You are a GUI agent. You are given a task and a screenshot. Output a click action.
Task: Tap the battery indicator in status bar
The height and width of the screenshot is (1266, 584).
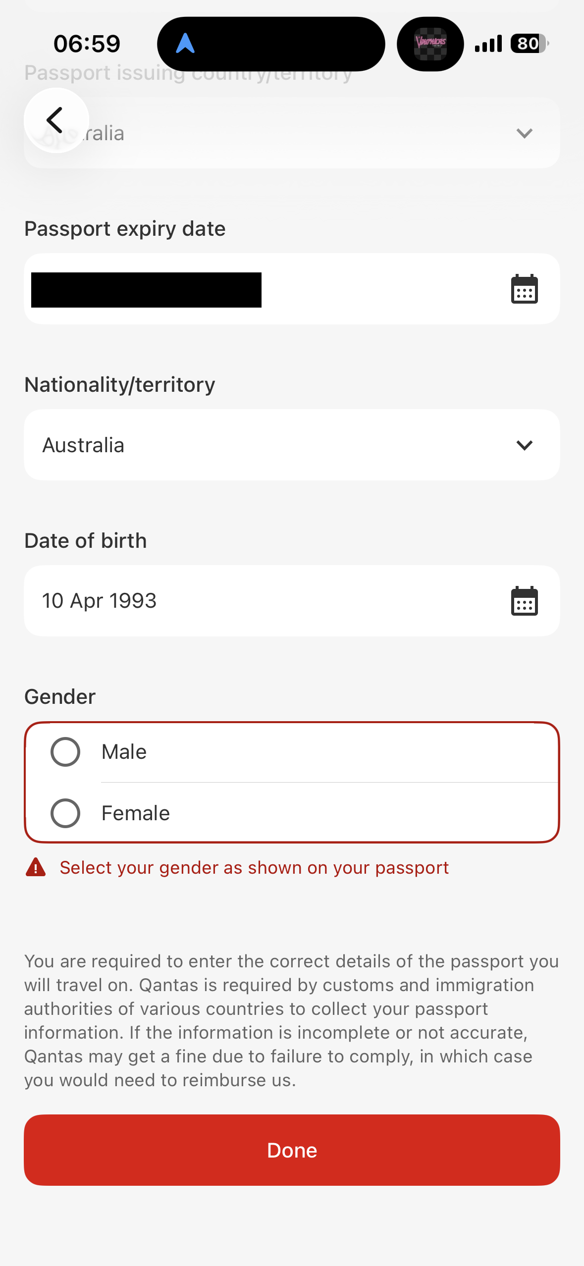529,44
